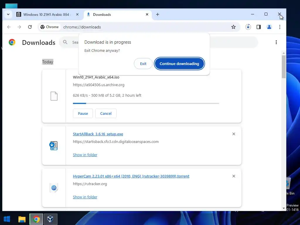
Task: Open the Downloads page more-actions menu
Action: point(276,42)
